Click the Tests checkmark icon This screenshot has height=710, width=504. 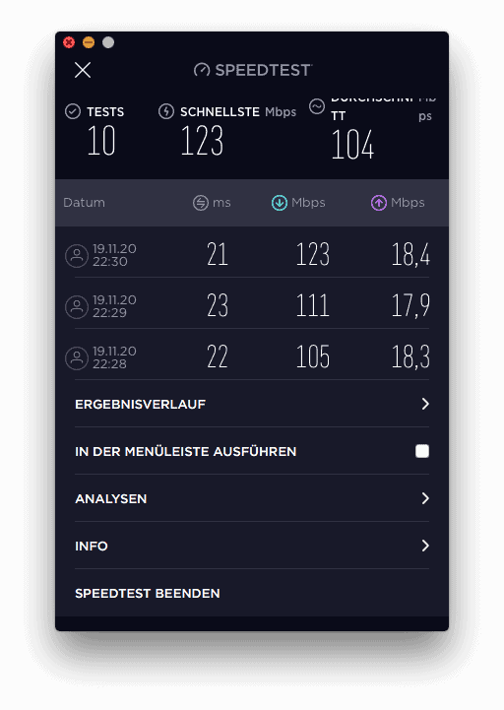click(x=73, y=111)
